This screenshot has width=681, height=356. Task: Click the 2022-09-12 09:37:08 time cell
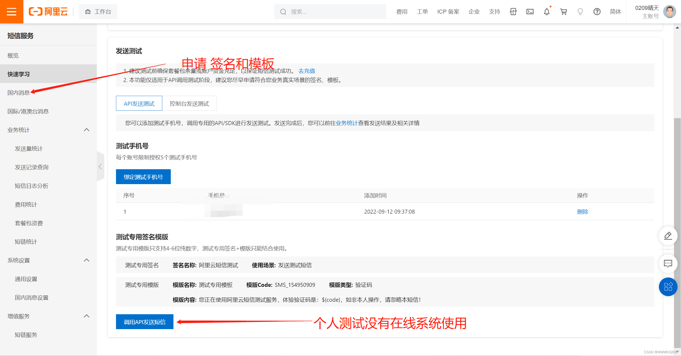[389, 212]
